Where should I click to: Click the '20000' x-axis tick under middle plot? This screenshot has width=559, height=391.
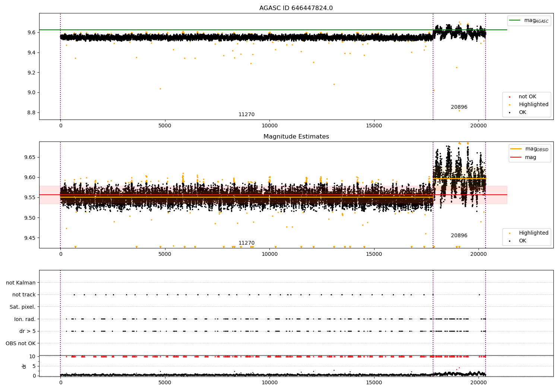coord(479,254)
